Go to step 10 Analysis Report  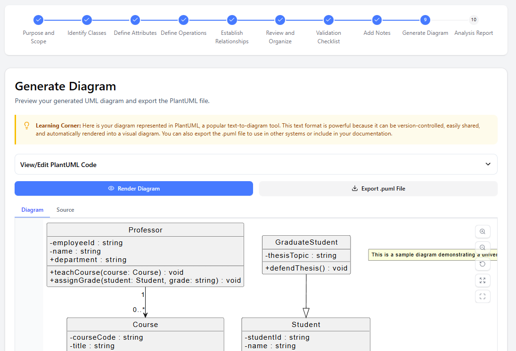coord(474,20)
